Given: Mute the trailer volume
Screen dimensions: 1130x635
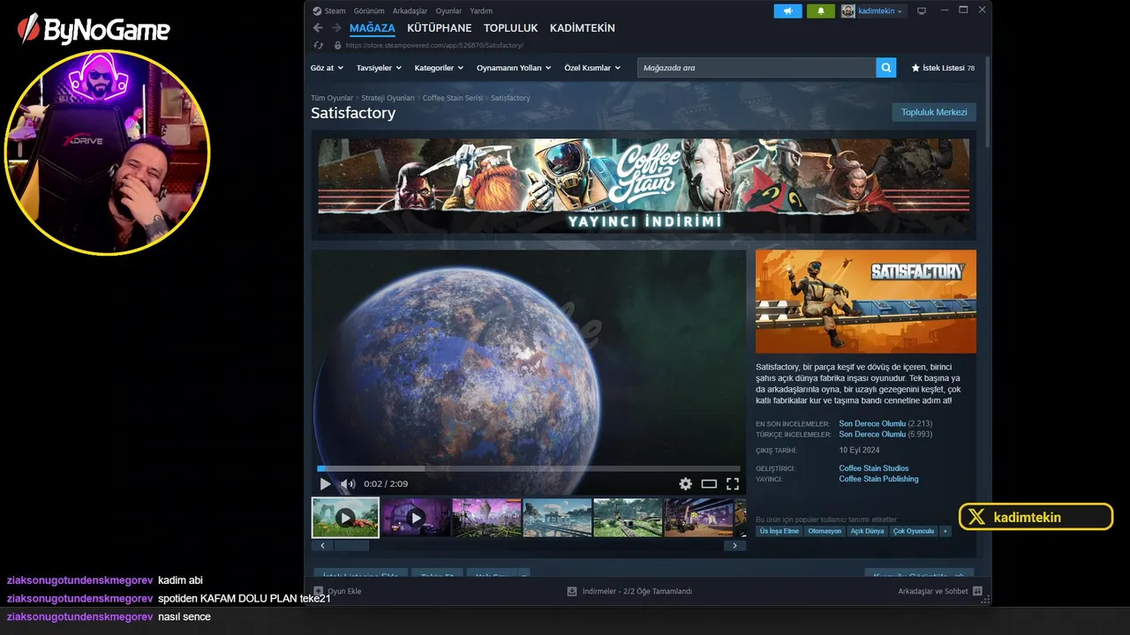Looking at the screenshot, I should (x=348, y=483).
